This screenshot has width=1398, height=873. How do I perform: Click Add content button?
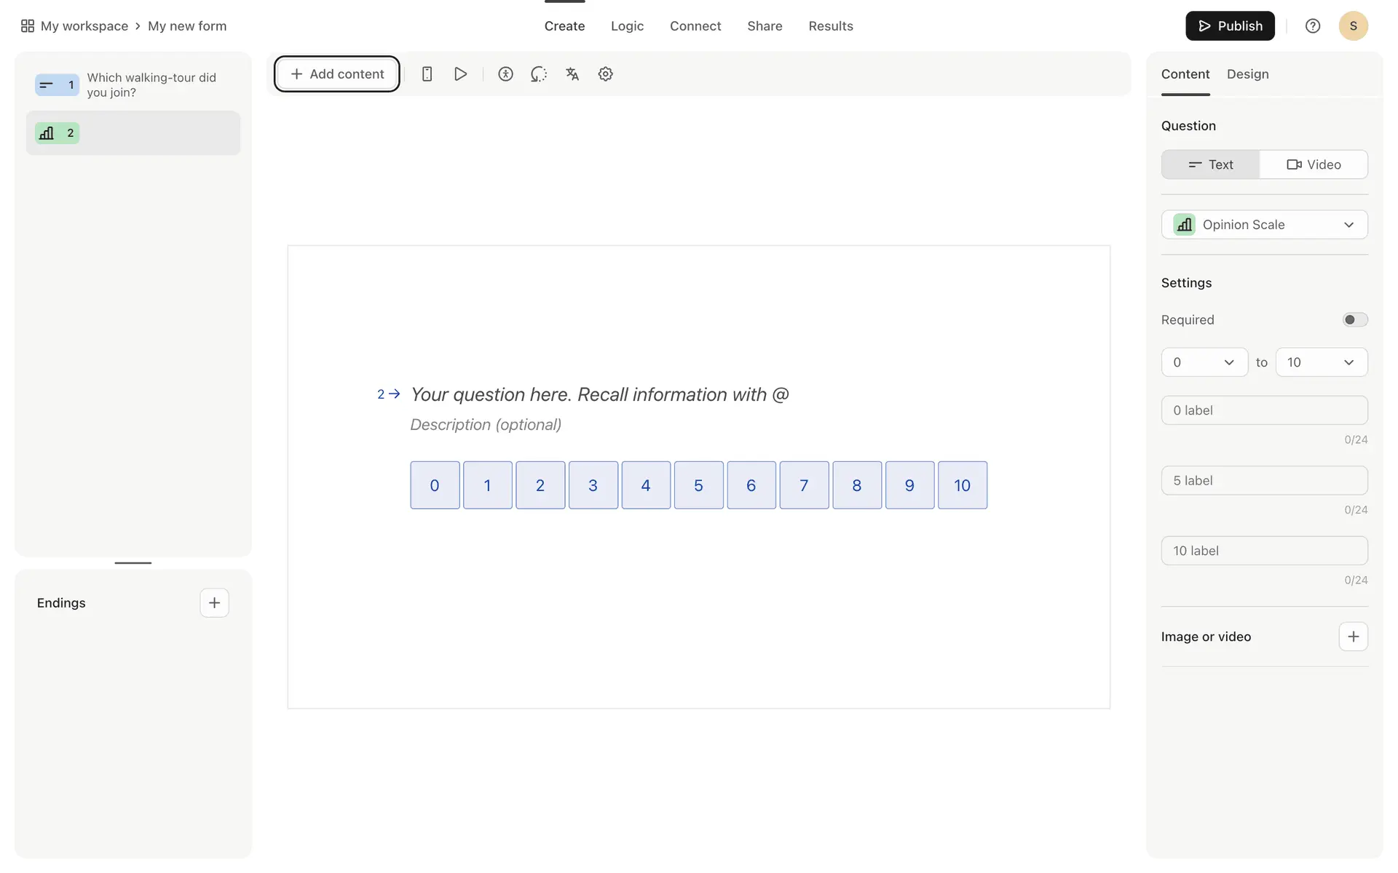coord(336,74)
